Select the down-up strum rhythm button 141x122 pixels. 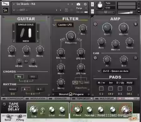[39, 89]
